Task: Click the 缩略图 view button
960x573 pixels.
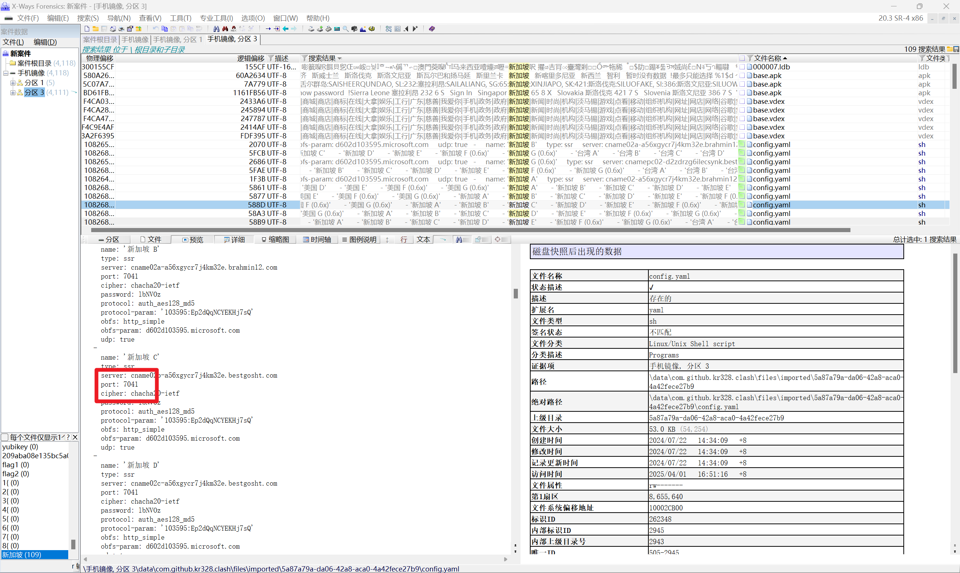Action: (275, 240)
